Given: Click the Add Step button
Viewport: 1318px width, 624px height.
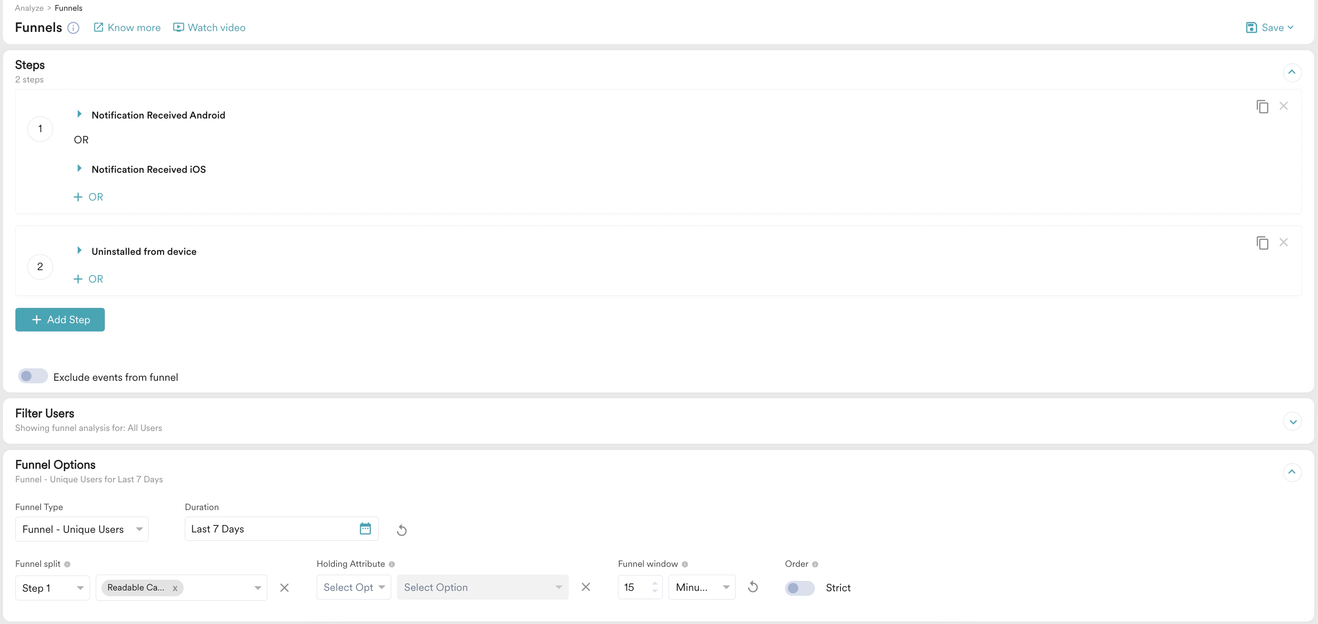Looking at the screenshot, I should (60, 319).
